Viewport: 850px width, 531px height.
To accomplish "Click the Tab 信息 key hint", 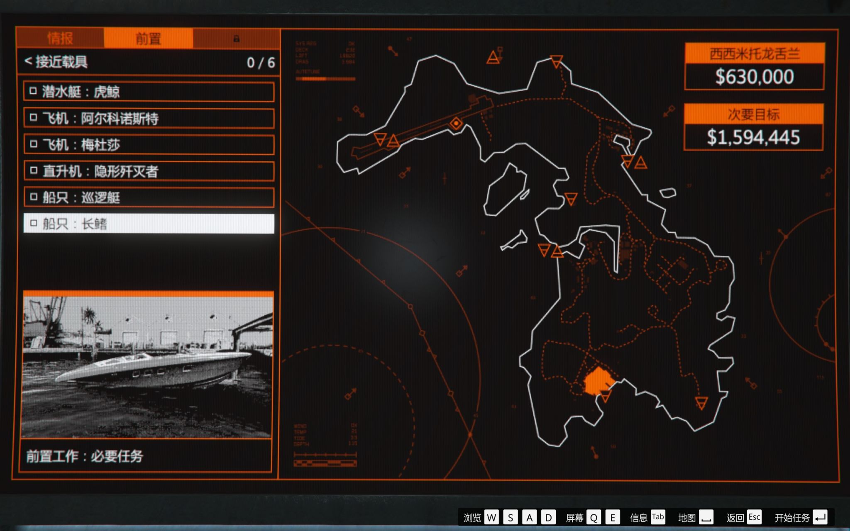I will click(658, 517).
